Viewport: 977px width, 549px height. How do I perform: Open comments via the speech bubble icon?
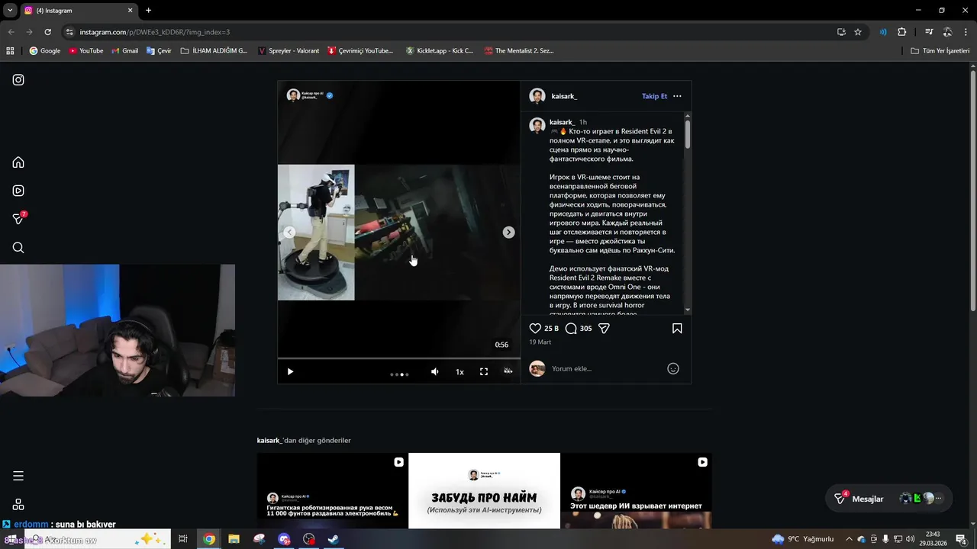[x=571, y=329]
